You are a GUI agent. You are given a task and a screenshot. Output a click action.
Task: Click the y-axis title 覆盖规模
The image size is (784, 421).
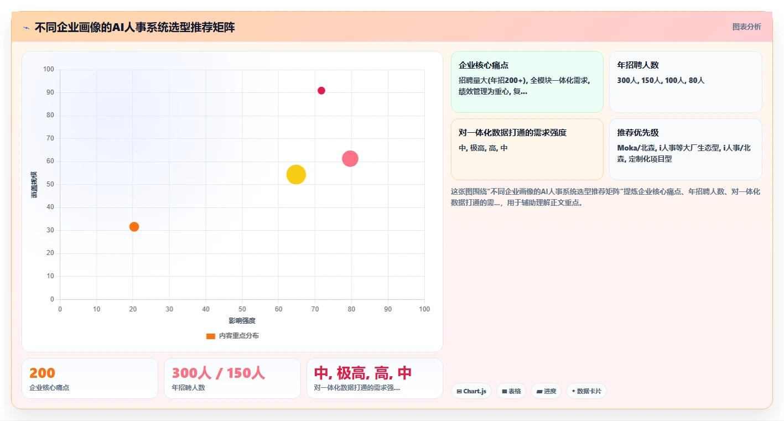pos(34,185)
